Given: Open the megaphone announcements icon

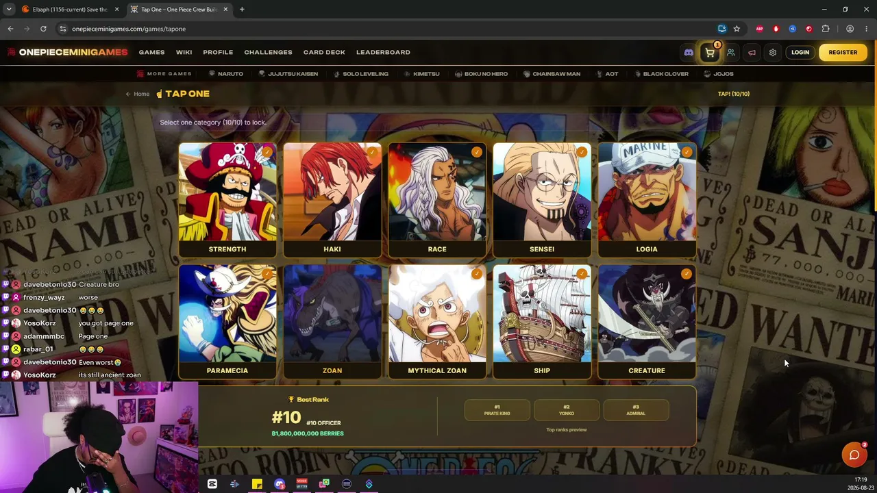Looking at the screenshot, I should (x=752, y=52).
